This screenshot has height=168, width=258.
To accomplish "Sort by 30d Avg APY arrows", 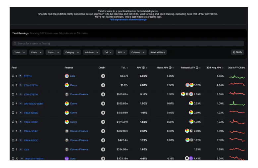I will click(x=223, y=68).
